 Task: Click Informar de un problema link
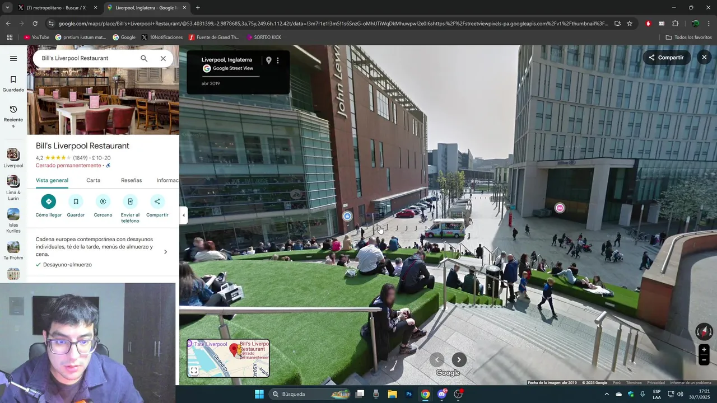pos(691,383)
